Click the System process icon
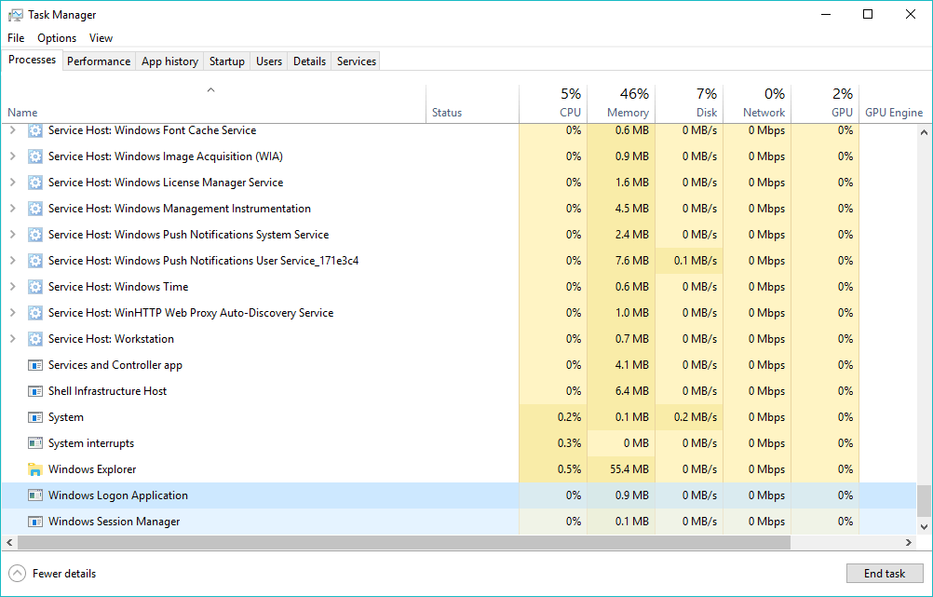The image size is (933, 597). [34, 417]
